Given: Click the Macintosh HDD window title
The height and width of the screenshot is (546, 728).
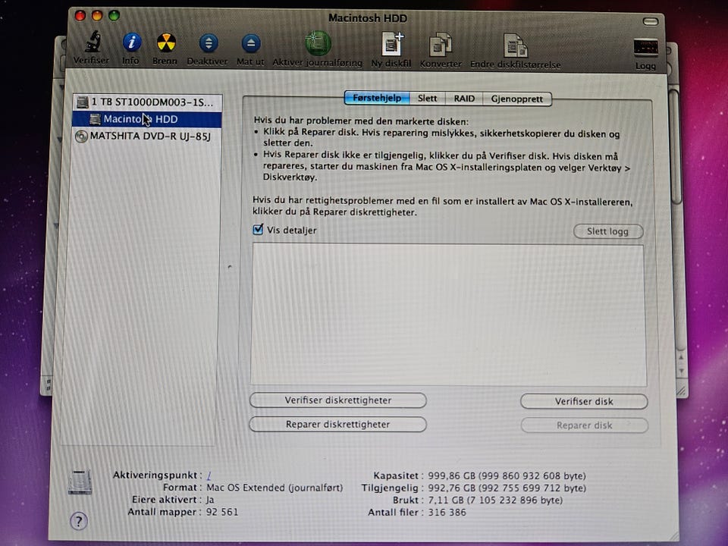Looking at the screenshot, I should click(x=368, y=18).
